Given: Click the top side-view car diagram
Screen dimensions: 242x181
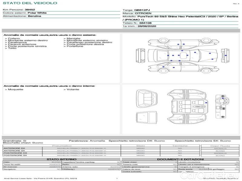Looking at the screenshot, I should (x=180, y=44).
